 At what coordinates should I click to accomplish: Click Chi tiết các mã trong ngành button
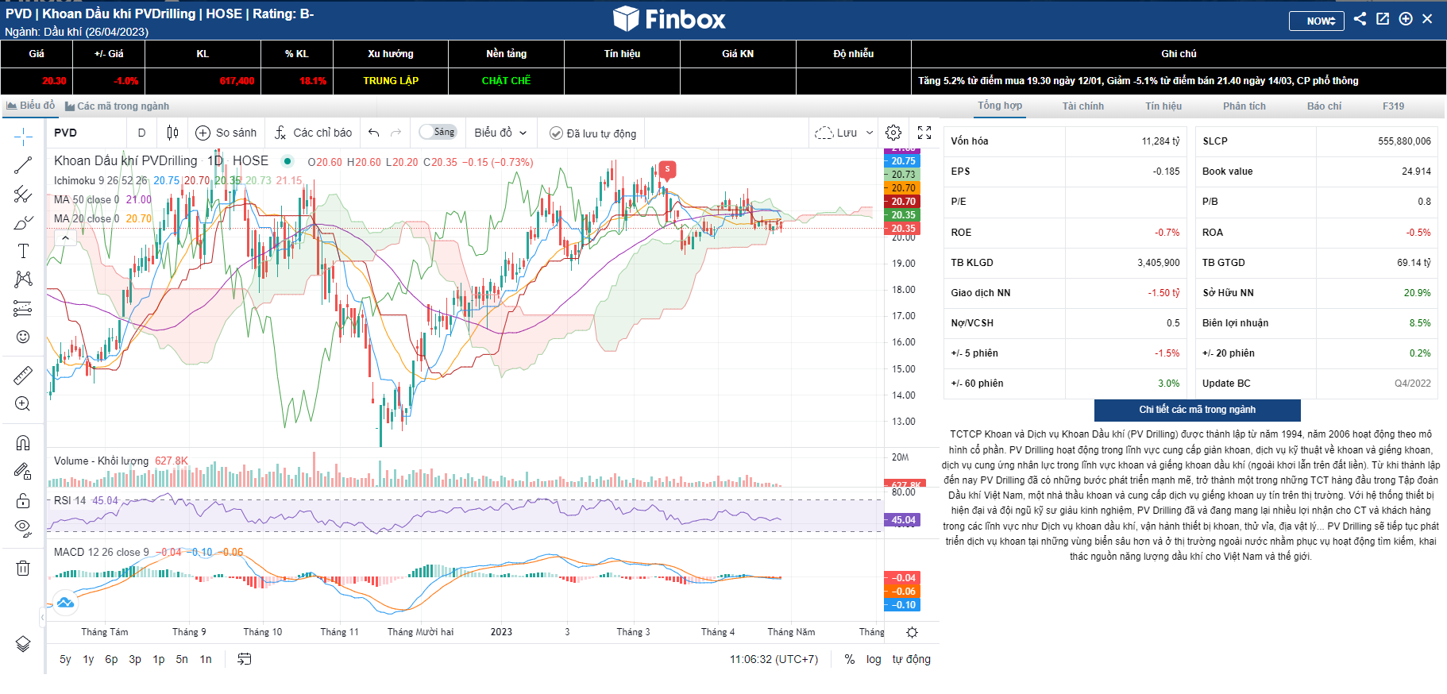1198,410
